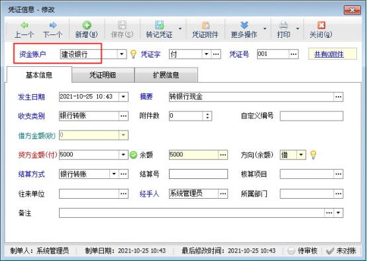Open the 方向(余额) 借 dropdown
Image resolution: width=367 pixels, height=261 pixels.
[x=301, y=155]
